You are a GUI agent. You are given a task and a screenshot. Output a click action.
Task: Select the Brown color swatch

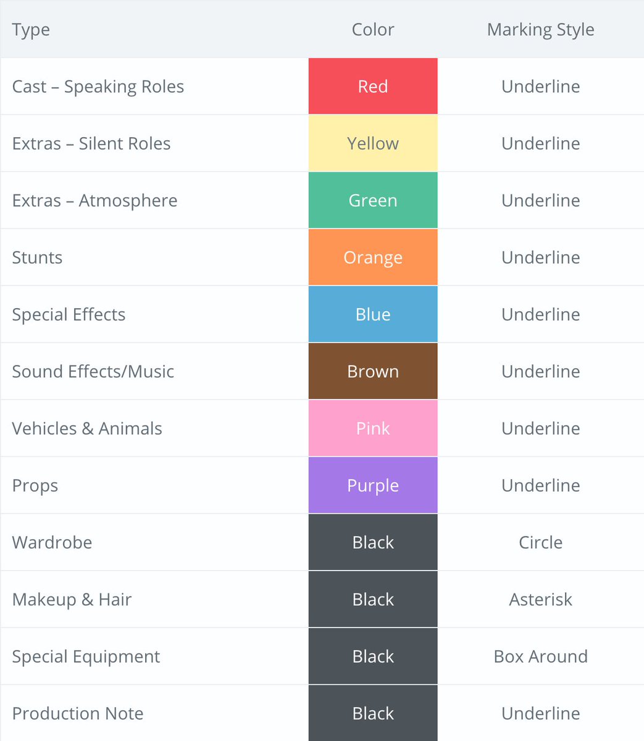(373, 371)
